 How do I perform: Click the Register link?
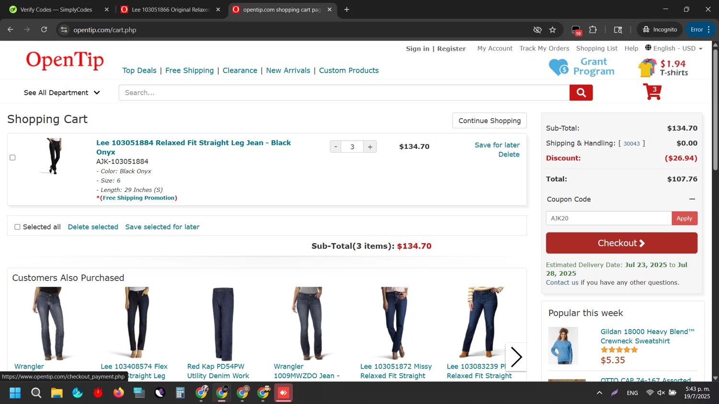(x=452, y=49)
